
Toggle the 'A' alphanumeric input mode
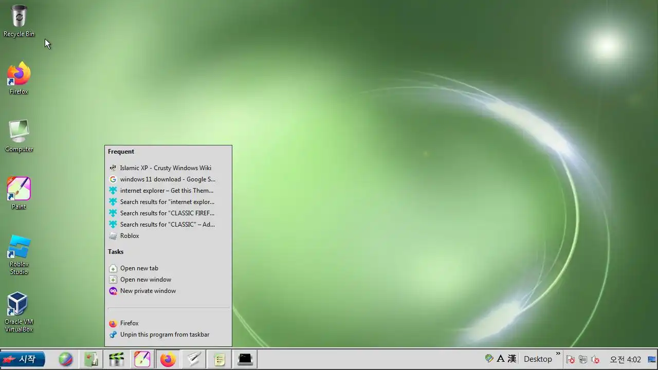501,359
